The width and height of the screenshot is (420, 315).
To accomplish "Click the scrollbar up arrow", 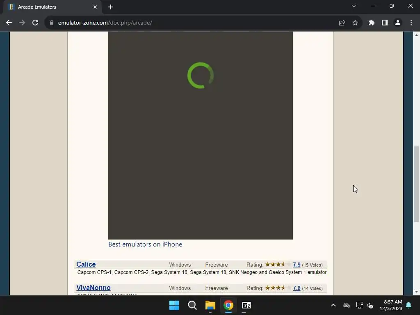I will pos(416,35).
